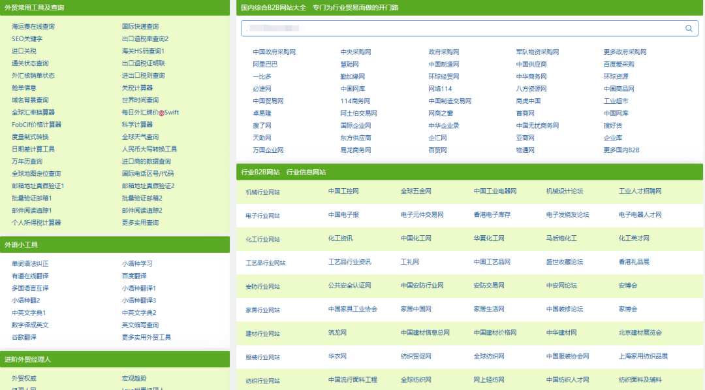705x390 pixels.
Task: Visit 阿土伯交易网 site link
Action: click(x=358, y=114)
